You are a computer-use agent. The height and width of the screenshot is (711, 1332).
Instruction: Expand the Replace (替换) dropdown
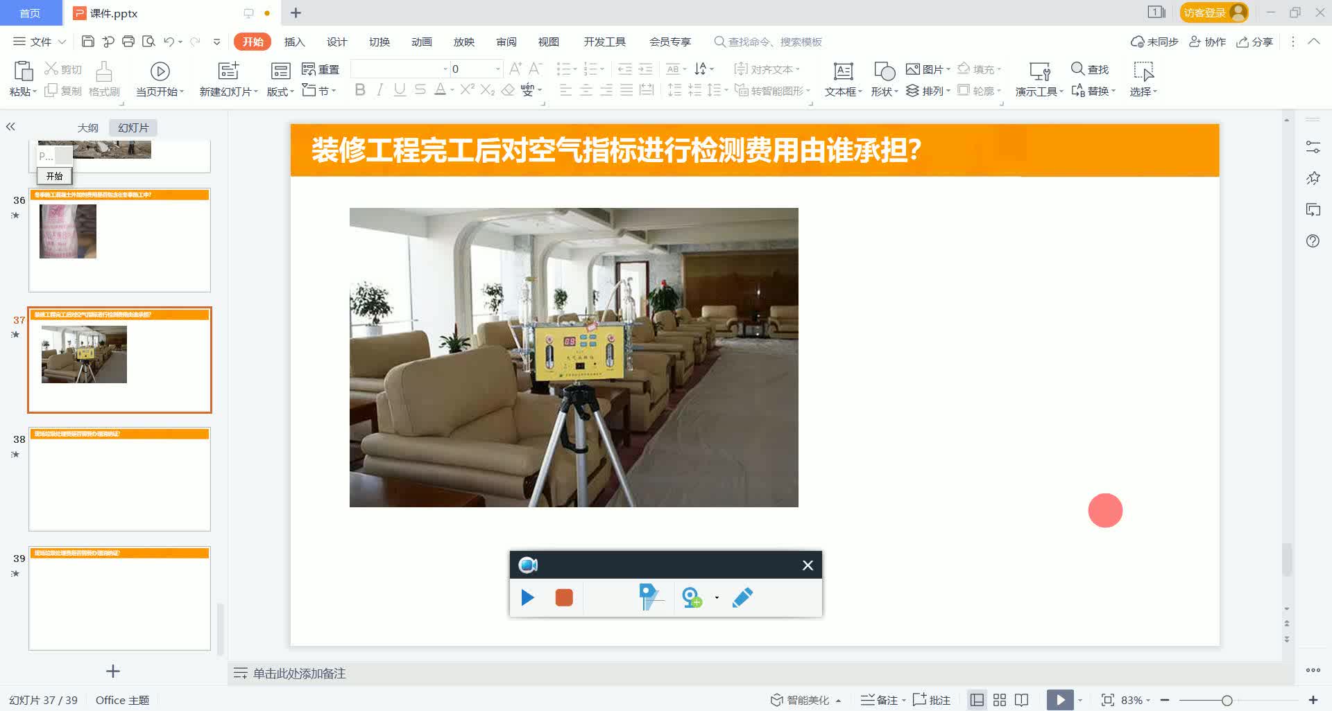click(x=1113, y=91)
